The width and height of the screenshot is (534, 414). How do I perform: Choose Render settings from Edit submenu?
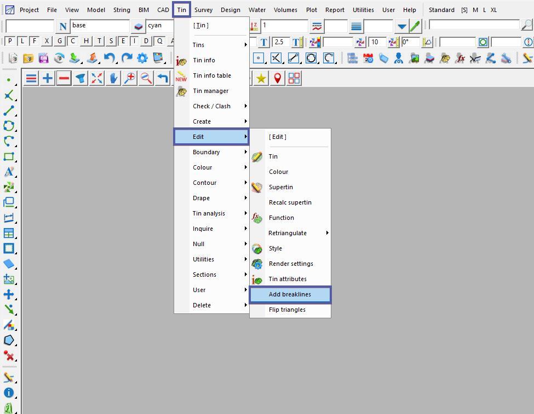pos(290,264)
